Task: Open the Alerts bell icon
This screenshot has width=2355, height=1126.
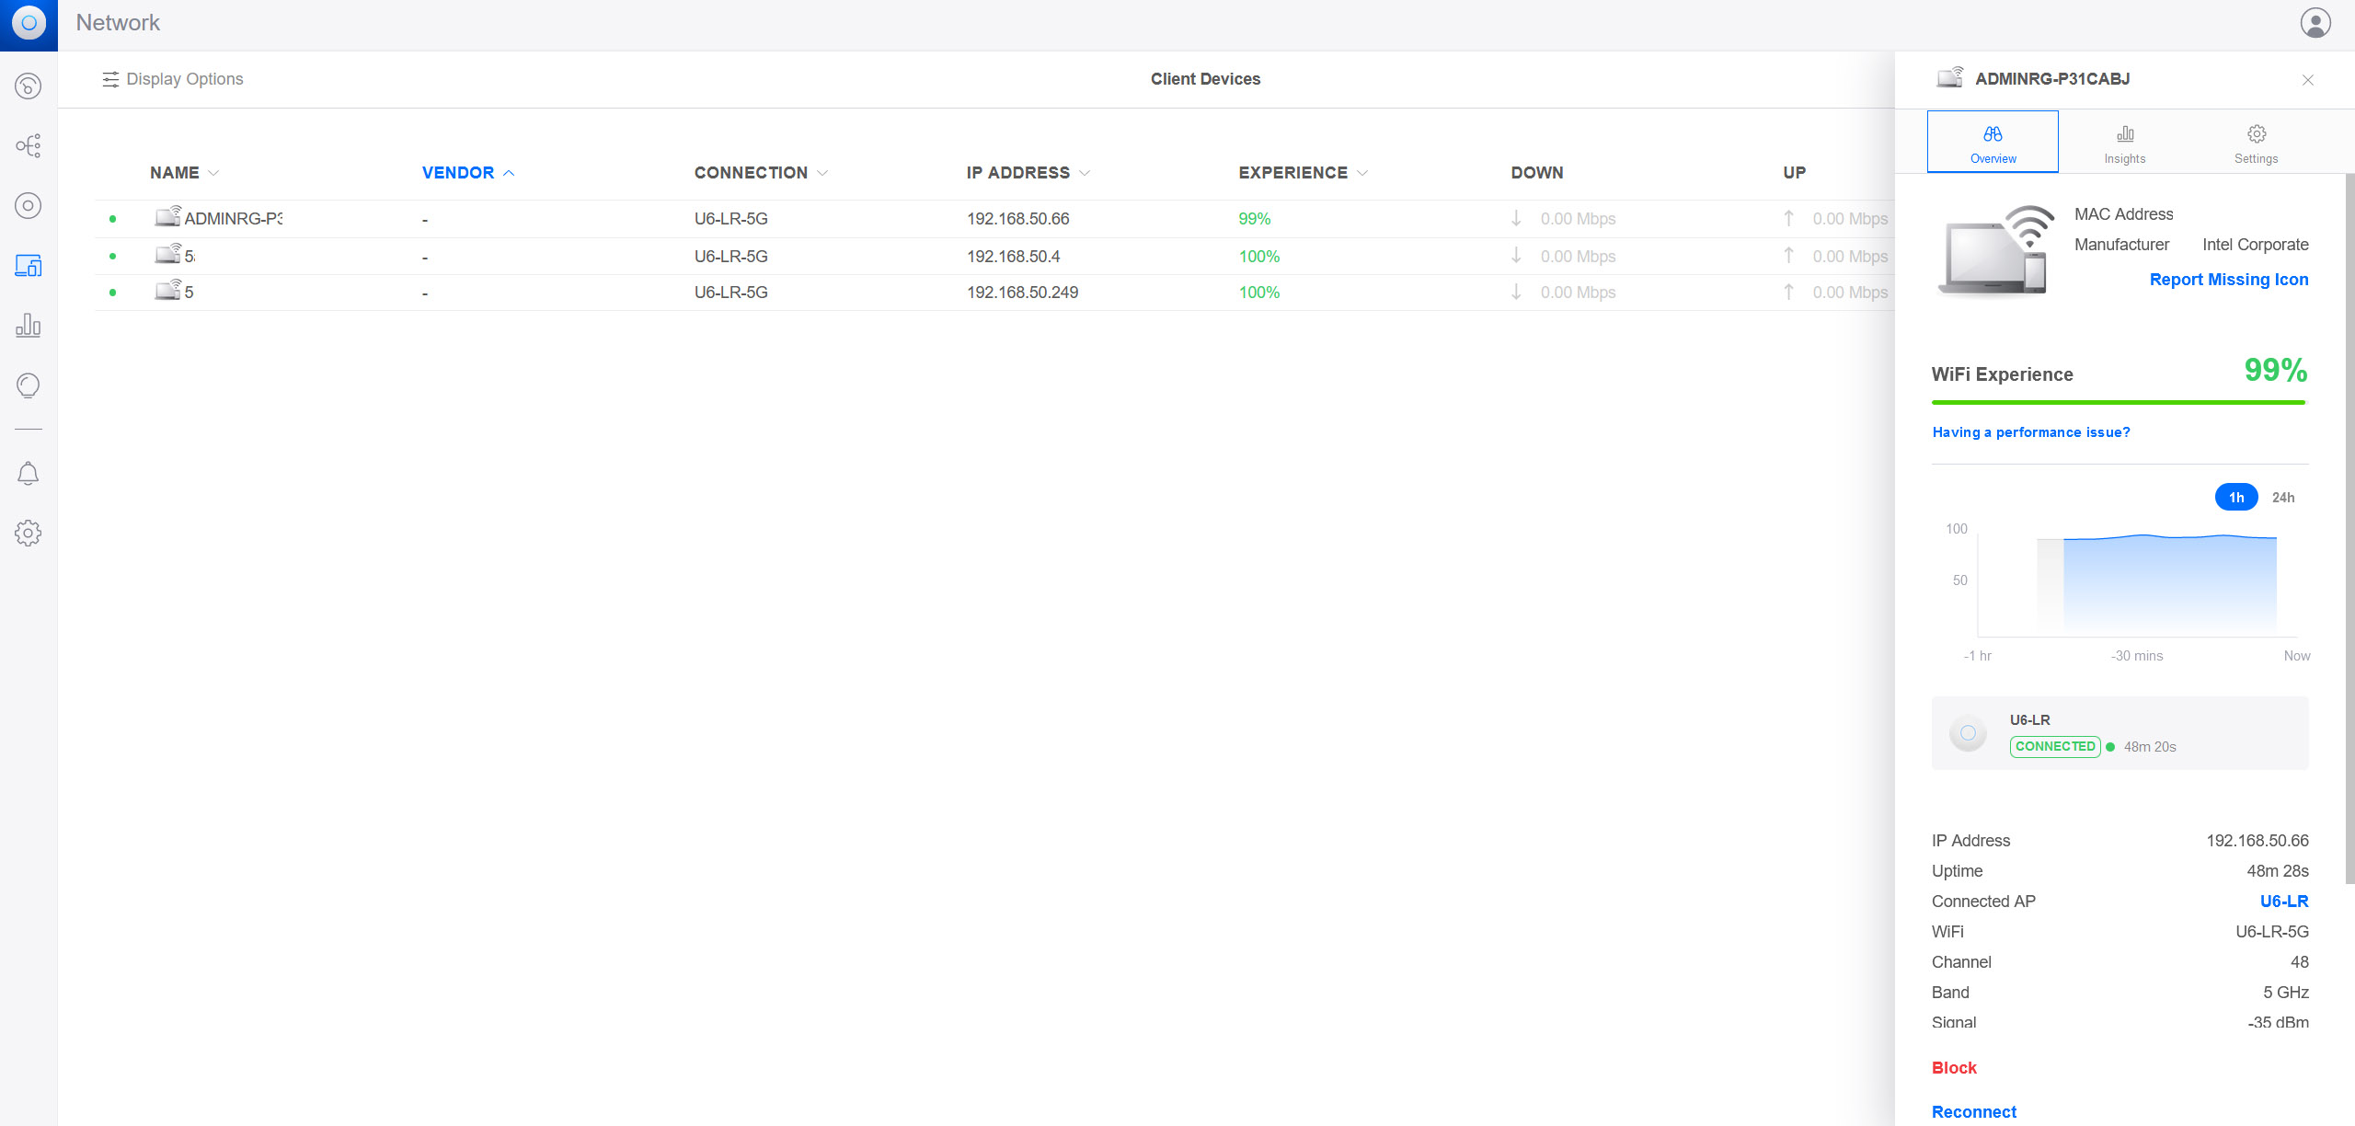Action: pos(29,474)
